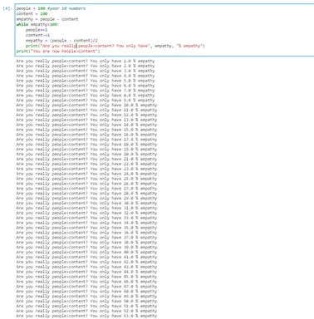Viewport: 314px width, 319px height.
Task: Click output line with 2.0 % empathy
Action: click(86, 66)
